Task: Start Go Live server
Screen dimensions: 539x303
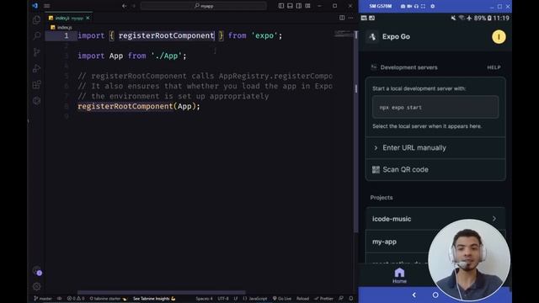Action: (282, 299)
